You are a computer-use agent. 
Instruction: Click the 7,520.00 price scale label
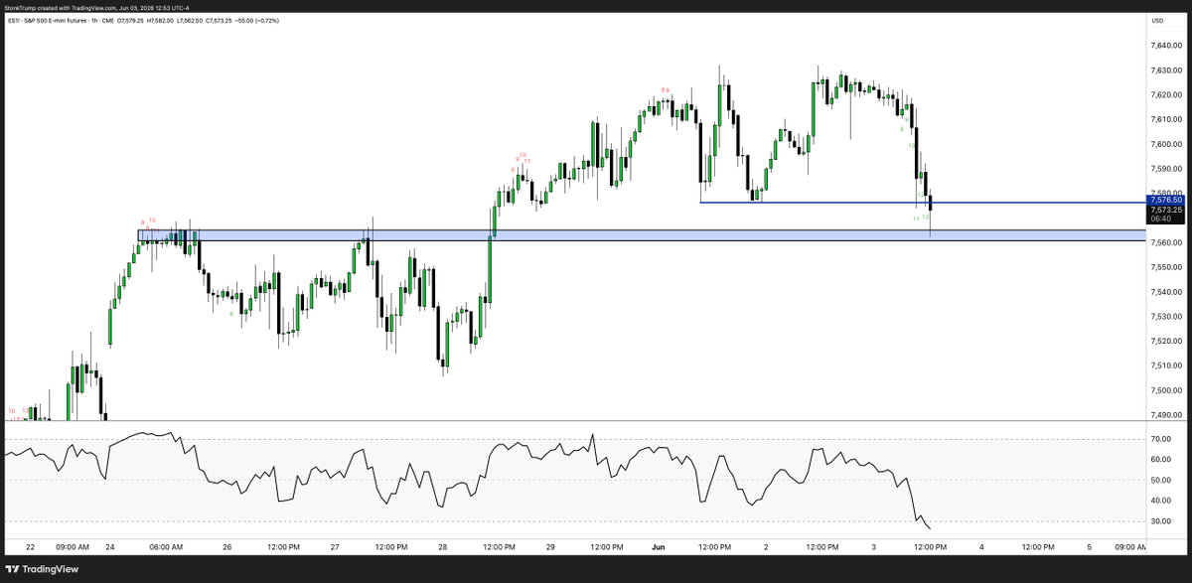click(x=1166, y=341)
